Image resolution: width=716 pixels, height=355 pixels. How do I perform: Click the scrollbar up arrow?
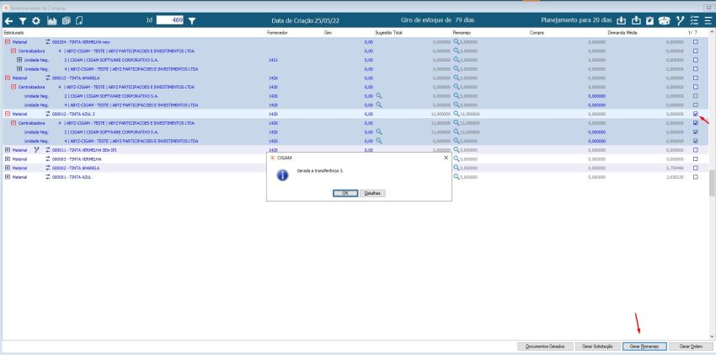(712, 32)
